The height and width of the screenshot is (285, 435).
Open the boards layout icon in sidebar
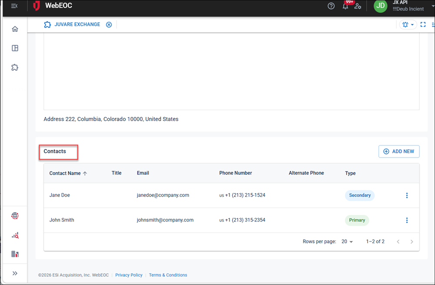pyautogui.click(x=15, y=48)
